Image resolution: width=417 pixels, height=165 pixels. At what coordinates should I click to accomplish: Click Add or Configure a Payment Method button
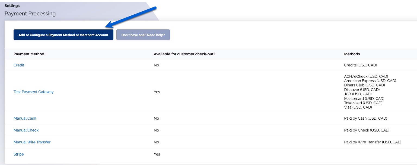pos(63,35)
